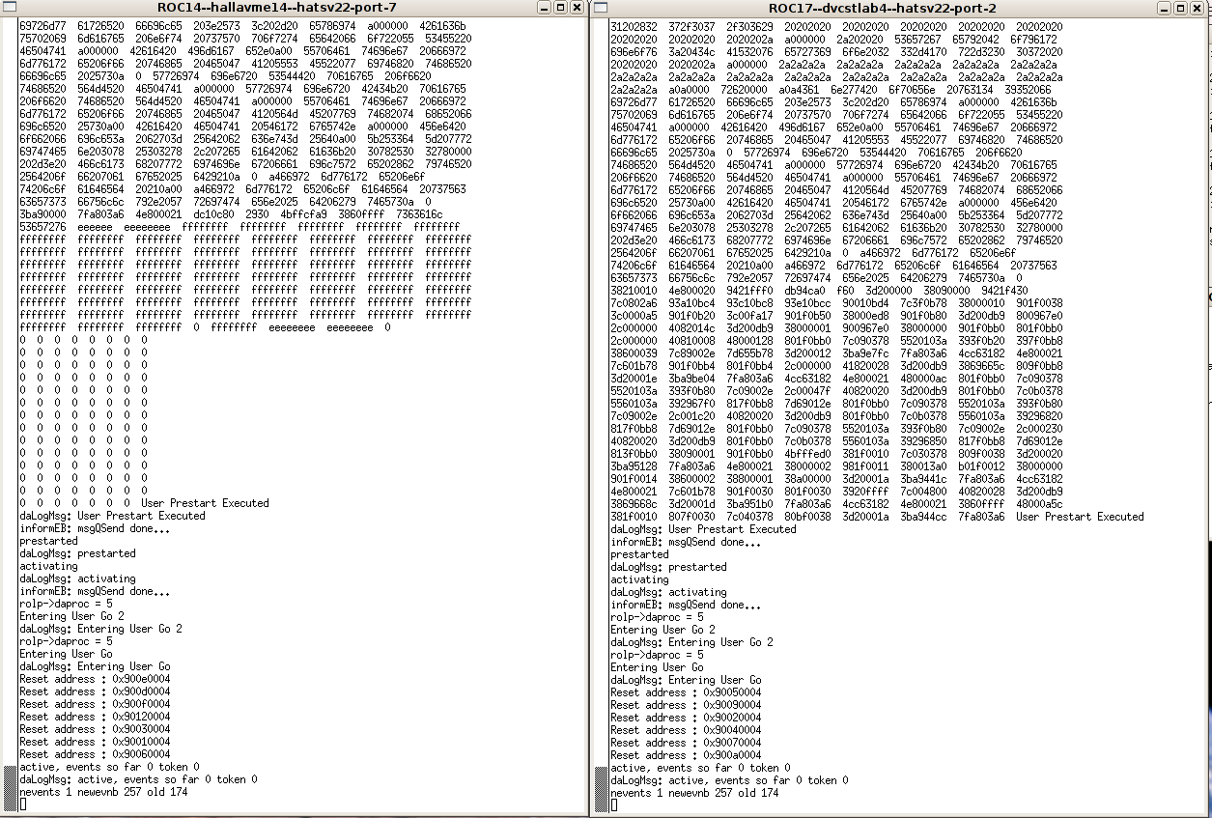1212x818 pixels.
Task: Click 'nevents 1 newevnb 257 old 174' in ROC14
Action: 103,792
